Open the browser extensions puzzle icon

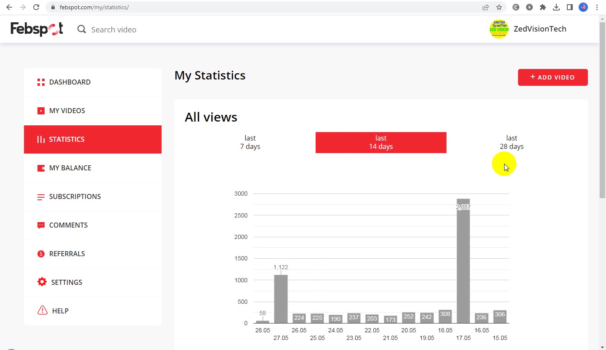(x=543, y=7)
